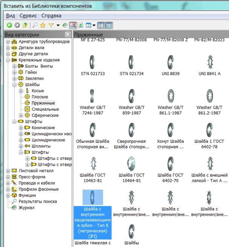
Task: Select the Шайбы thumbnail in bottom row
Action: [132, 232]
